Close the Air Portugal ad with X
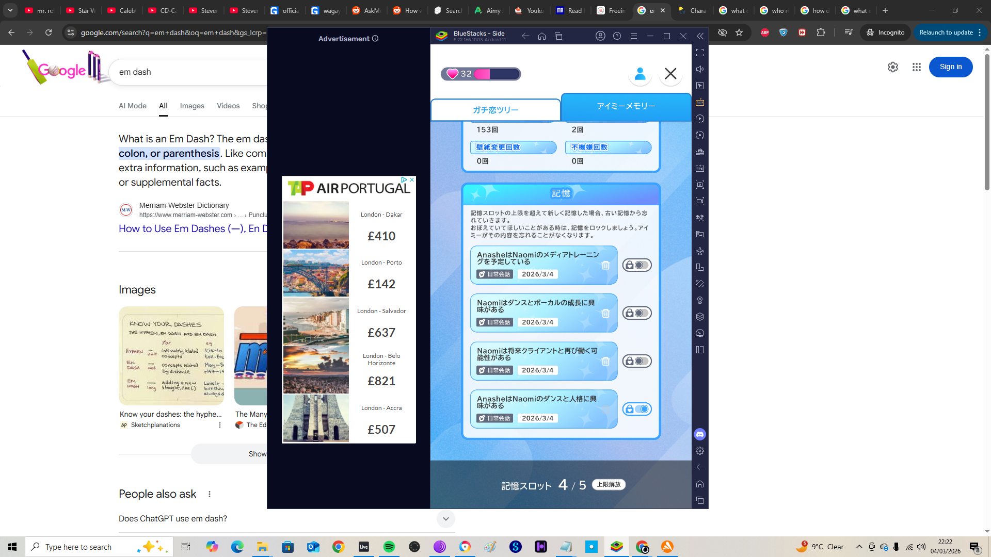Screen dimensions: 991x557 (412, 179)
